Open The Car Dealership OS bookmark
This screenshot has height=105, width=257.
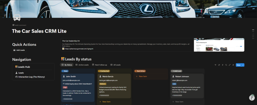152,45
